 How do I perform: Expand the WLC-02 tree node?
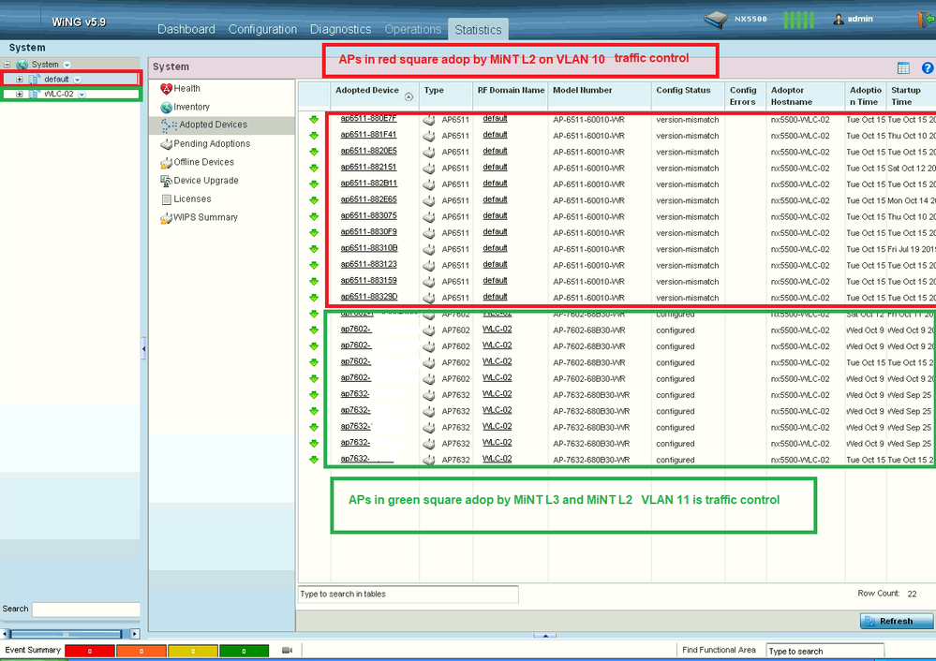[19, 95]
